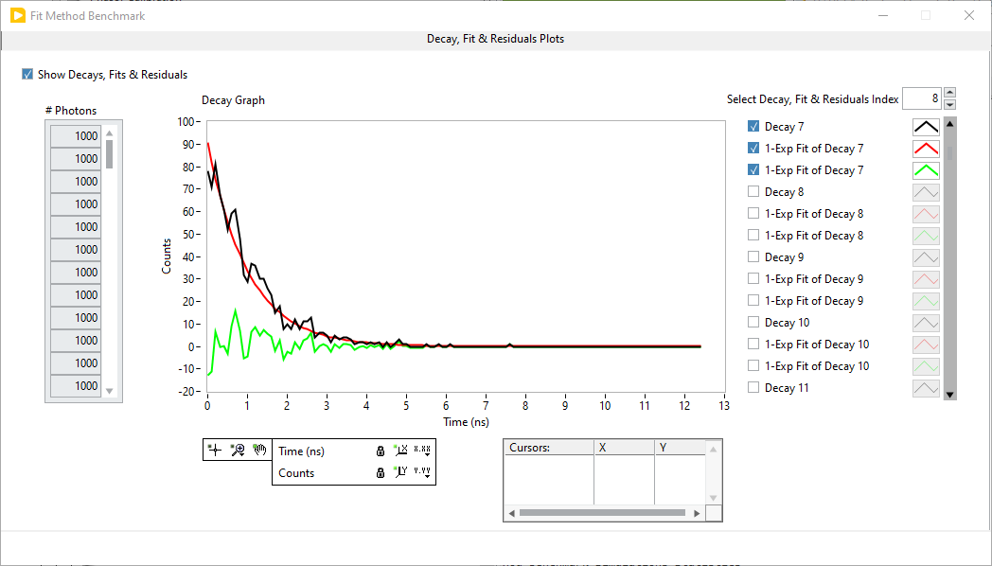The width and height of the screenshot is (992, 566).
Task: Click the black Decay 7 plot style icon
Action: (x=926, y=127)
